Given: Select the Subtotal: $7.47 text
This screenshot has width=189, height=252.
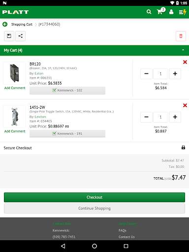Looking at the screenshot, I should point(173,160).
